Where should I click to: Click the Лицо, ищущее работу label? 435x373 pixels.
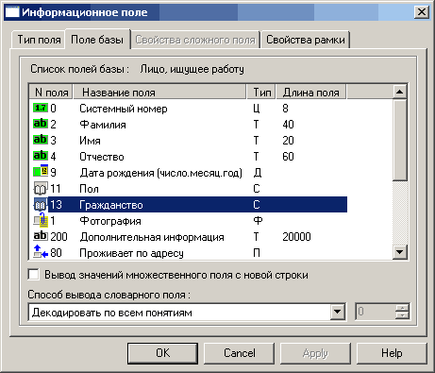tap(192, 69)
